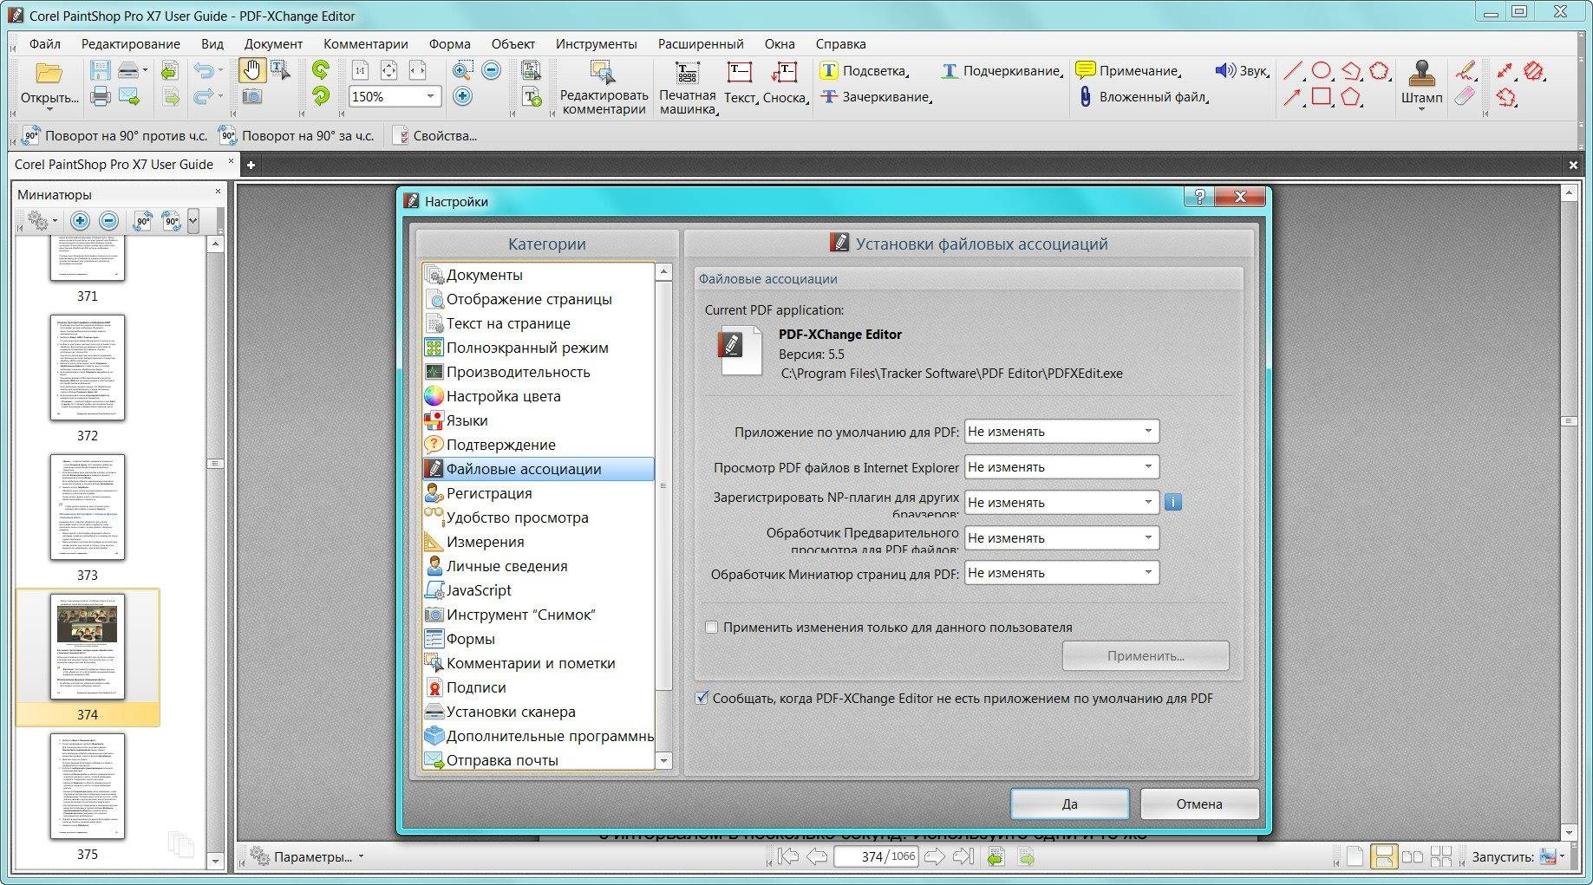Expand the 150% zoom level dropdown

(x=430, y=96)
